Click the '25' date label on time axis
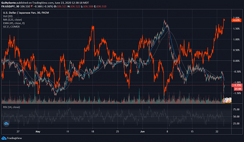Screen dimensions: 244x142 click(x=118, y=131)
